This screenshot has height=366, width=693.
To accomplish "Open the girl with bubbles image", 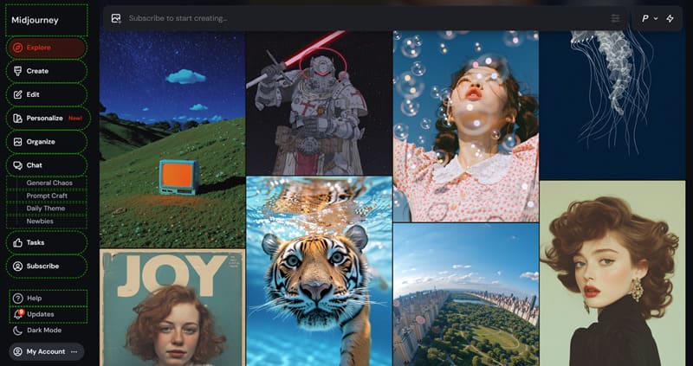I will (x=466, y=126).
